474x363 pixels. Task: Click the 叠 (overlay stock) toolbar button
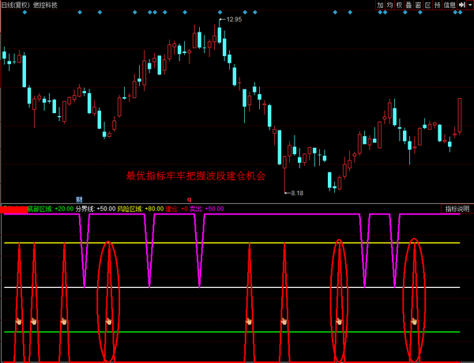[x=408, y=5]
